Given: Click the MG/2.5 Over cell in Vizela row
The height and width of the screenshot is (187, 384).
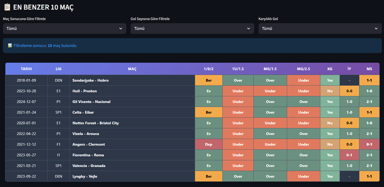Looking at the screenshot, I should pos(304,134).
